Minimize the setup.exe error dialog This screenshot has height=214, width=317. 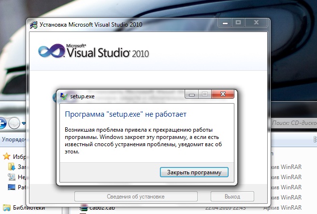pyautogui.click(x=192, y=94)
